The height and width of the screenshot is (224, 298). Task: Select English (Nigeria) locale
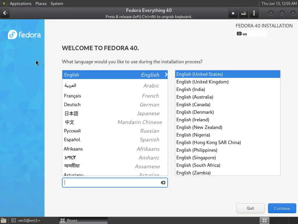(228, 135)
